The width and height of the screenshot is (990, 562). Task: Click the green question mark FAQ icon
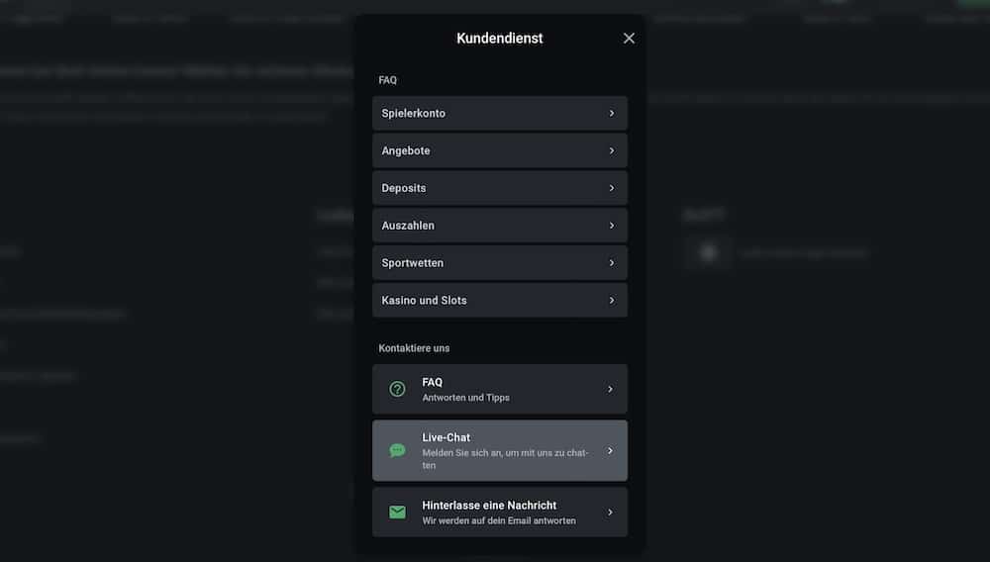(397, 389)
